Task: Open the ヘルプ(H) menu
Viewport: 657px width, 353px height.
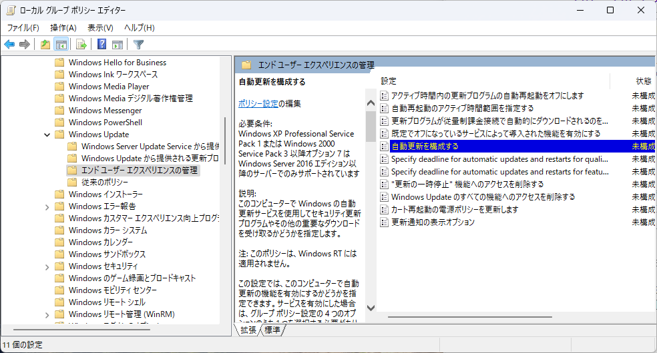Action: (x=139, y=27)
